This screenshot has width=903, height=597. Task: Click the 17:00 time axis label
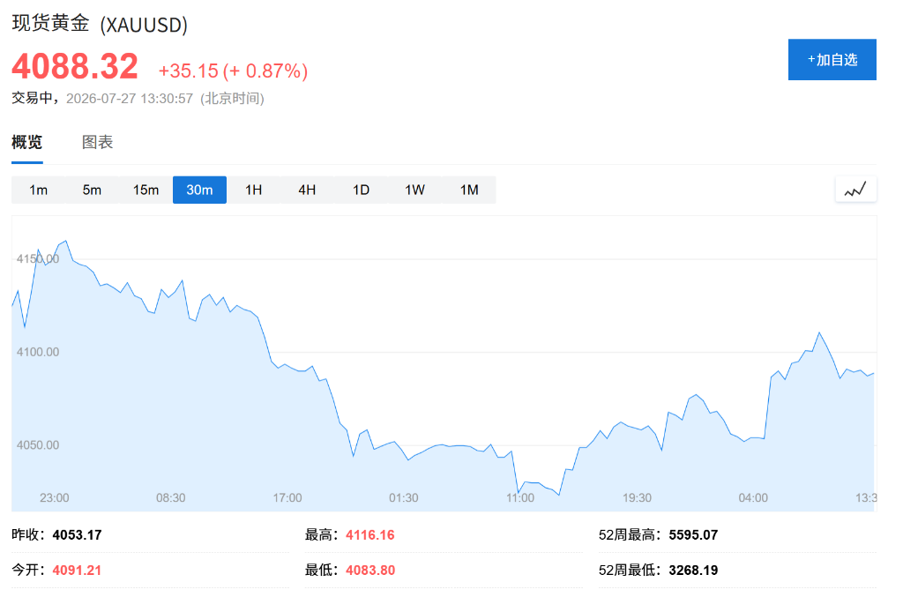[287, 498]
